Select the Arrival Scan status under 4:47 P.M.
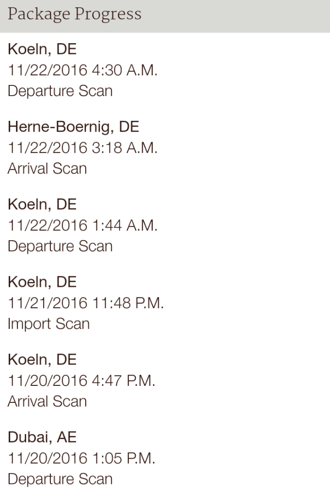The height and width of the screenshot is (497, 330). [47, 401]
